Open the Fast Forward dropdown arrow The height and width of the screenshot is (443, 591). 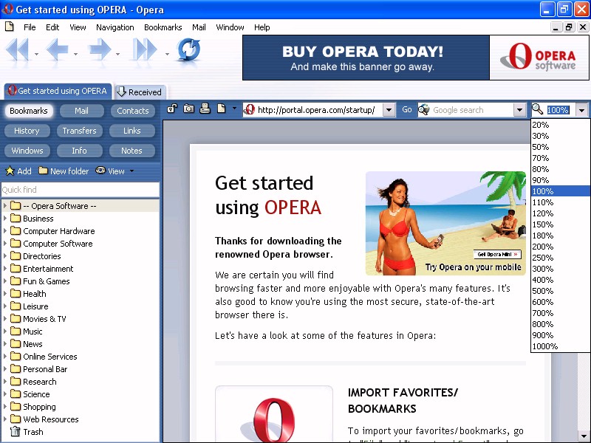point(167,54)
